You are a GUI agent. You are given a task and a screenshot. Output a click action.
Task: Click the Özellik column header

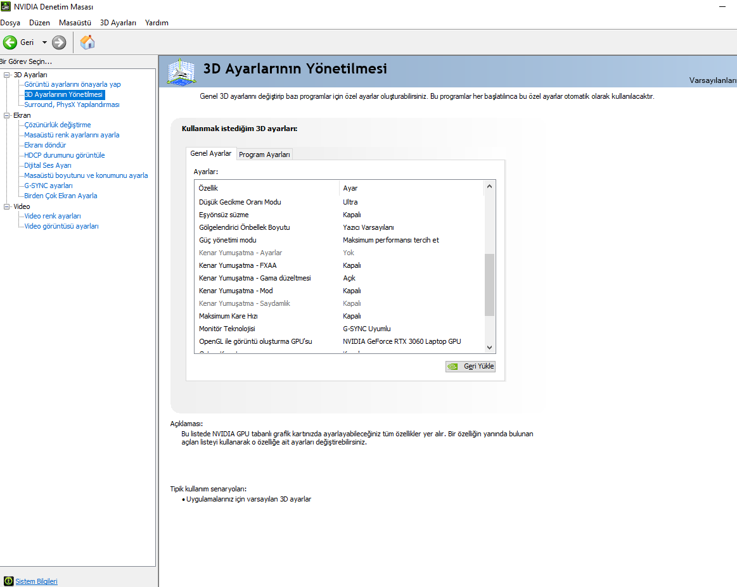click(267, 188)
